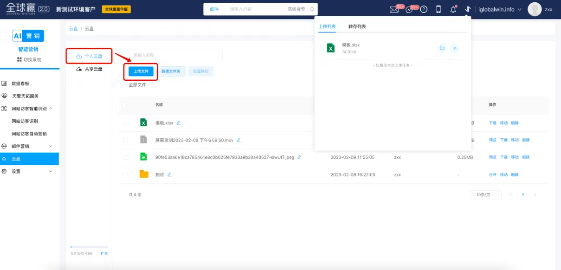Click rename pencil icon next to 测试 folder
This screenshot has width=561, height=270.
click(169, 175)
